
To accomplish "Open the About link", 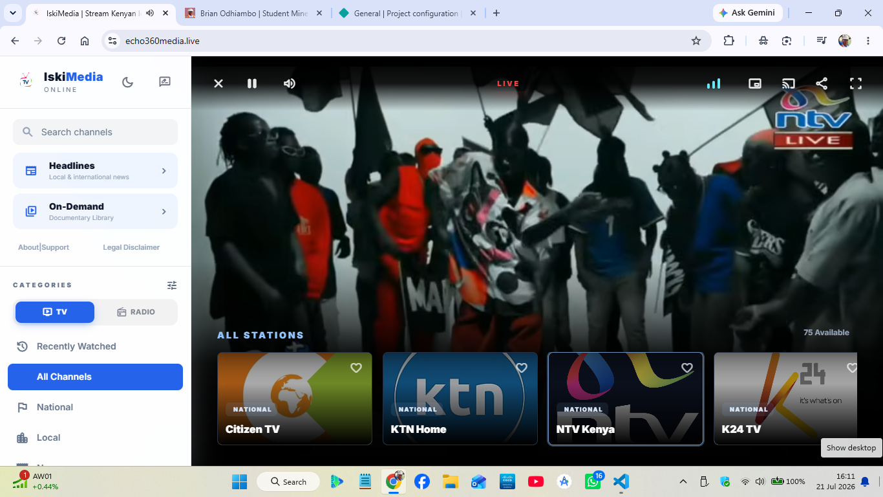I will 28,247.
